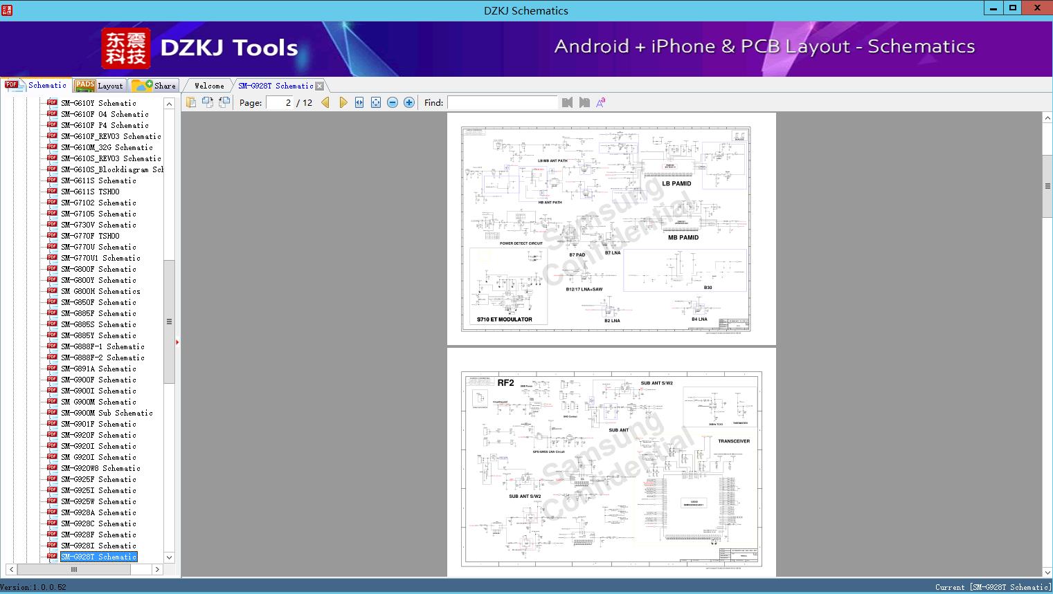Open the Share tab
This screenshot has height=594, width=1053.
tap(155, 86)
